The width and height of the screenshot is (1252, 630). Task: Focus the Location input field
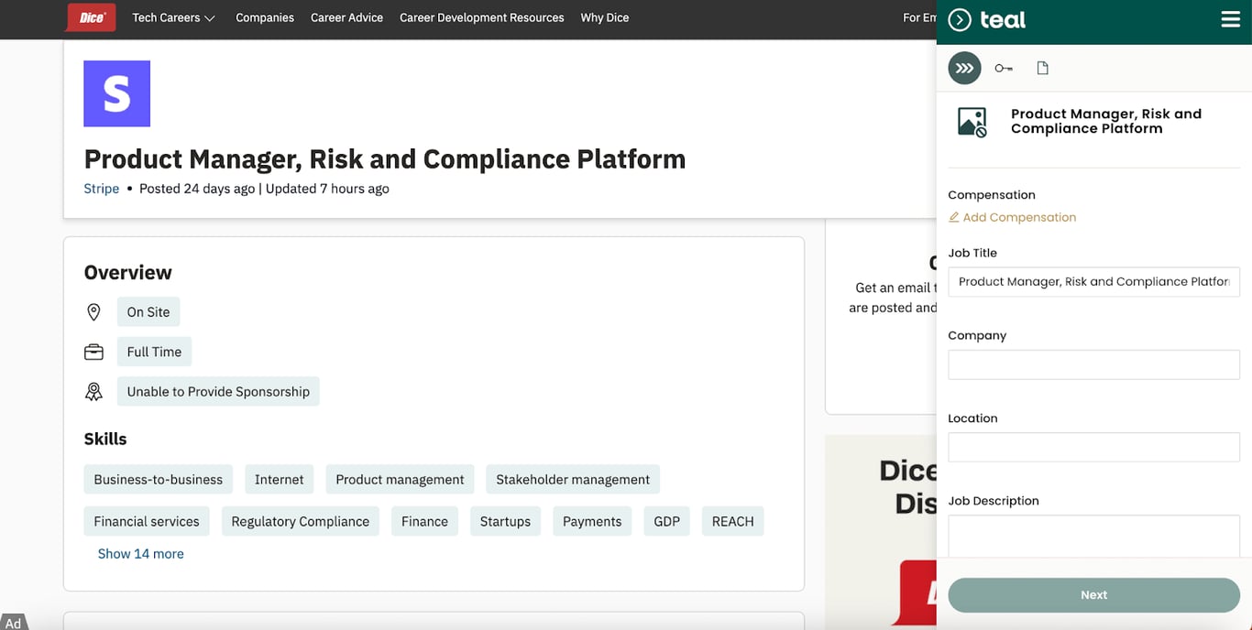point(1093,447)
